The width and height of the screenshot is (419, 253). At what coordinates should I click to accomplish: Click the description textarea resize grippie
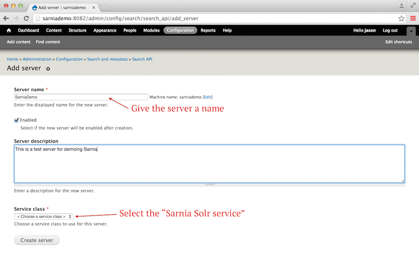(209, 184)
